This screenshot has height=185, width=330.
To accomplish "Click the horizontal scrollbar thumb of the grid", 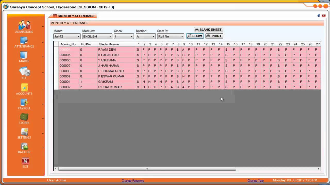I will (147, 169).
